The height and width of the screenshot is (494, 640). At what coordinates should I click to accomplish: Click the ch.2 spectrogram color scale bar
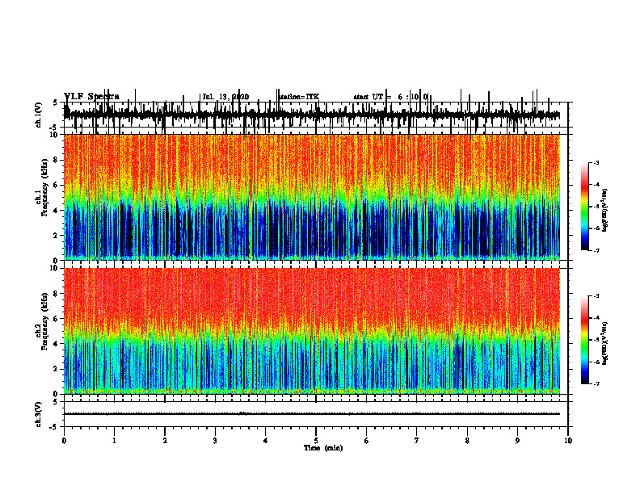(x=584, y=340)
